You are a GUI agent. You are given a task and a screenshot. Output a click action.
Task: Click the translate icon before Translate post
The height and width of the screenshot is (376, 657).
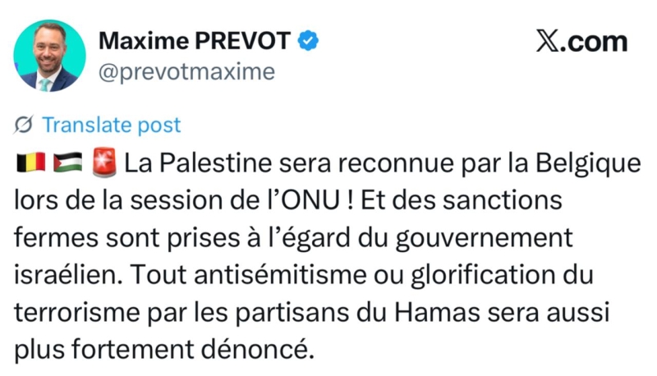(x=25, y=125)
